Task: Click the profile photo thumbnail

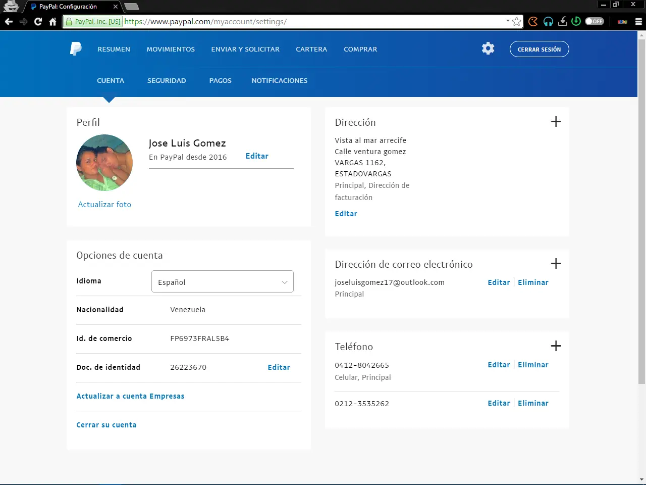Action: (104, 163)
